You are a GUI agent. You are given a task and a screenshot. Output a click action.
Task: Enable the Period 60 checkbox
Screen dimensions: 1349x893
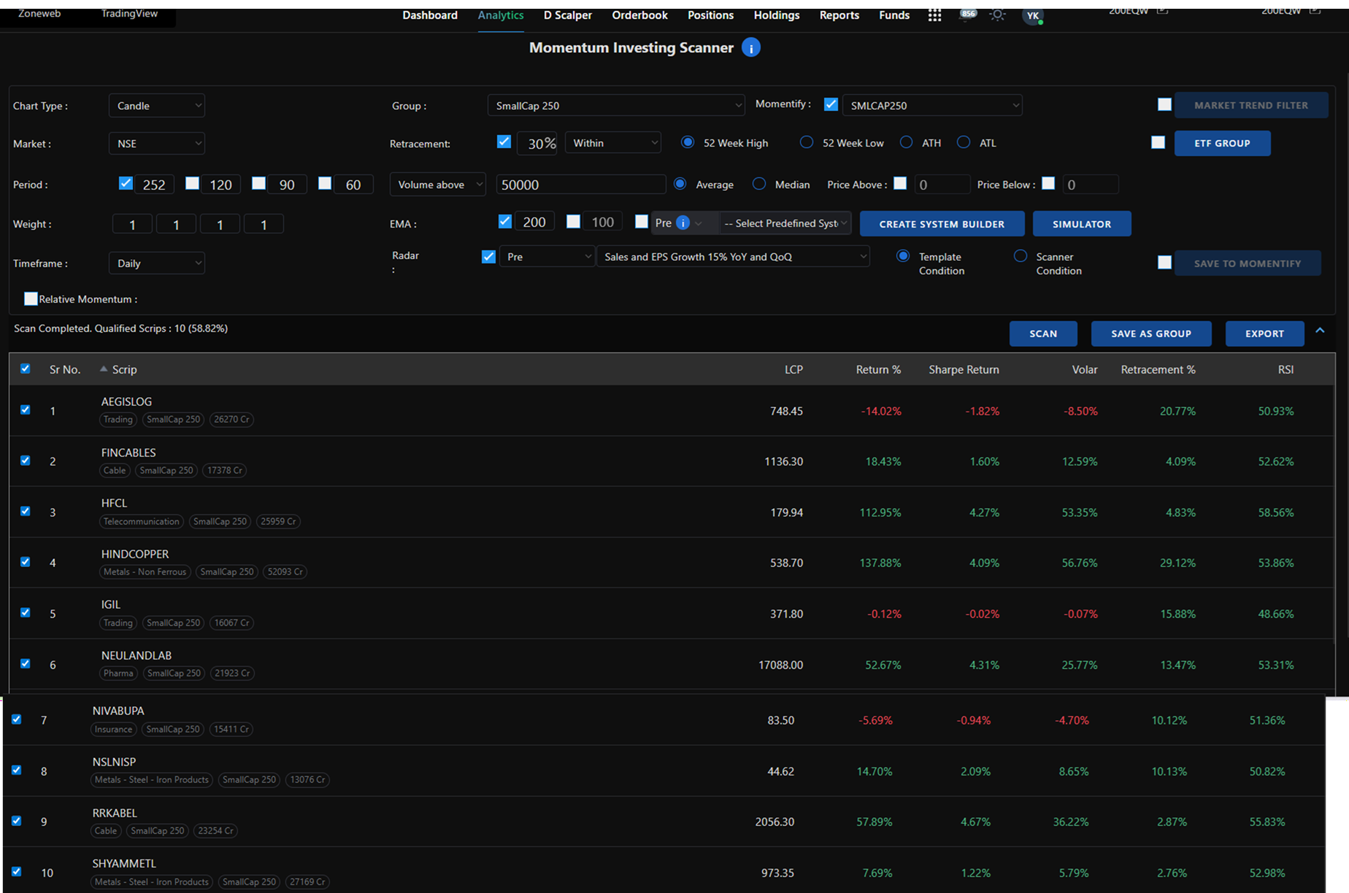(325, 184)
